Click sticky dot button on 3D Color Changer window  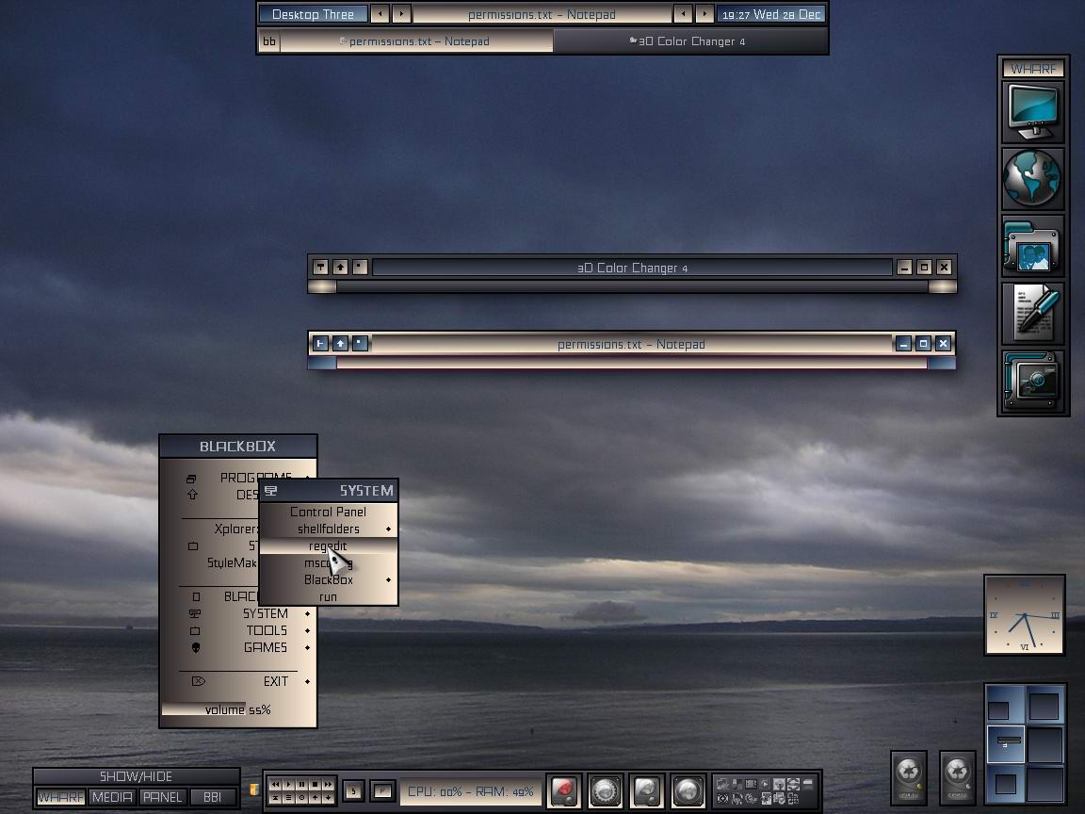click(360, 268)
